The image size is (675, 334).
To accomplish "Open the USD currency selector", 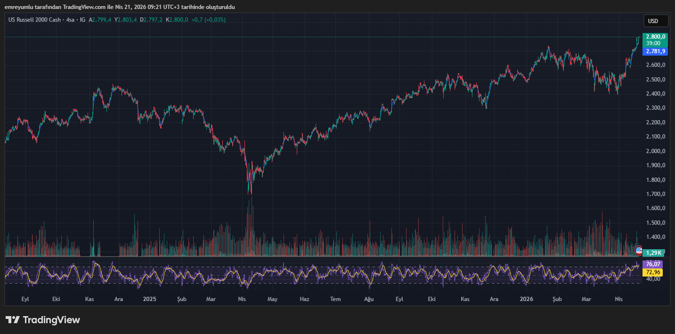I will [655, 21].
